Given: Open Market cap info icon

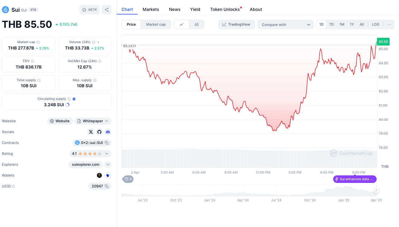Looking at the screenshot, I should 38,42.
